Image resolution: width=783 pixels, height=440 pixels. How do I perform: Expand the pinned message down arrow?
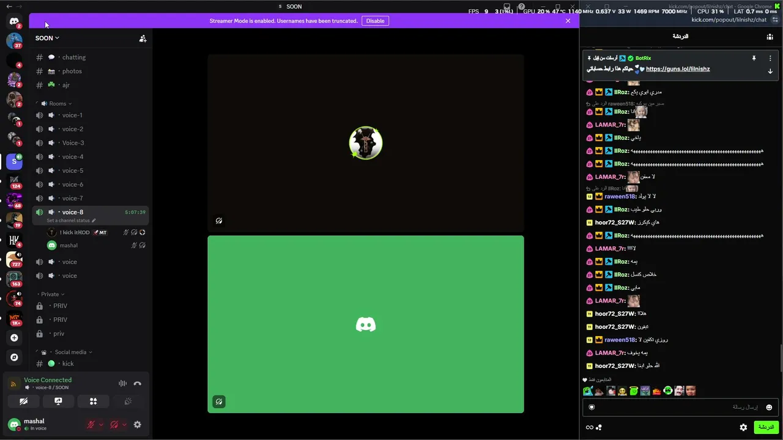click(770, 71)
